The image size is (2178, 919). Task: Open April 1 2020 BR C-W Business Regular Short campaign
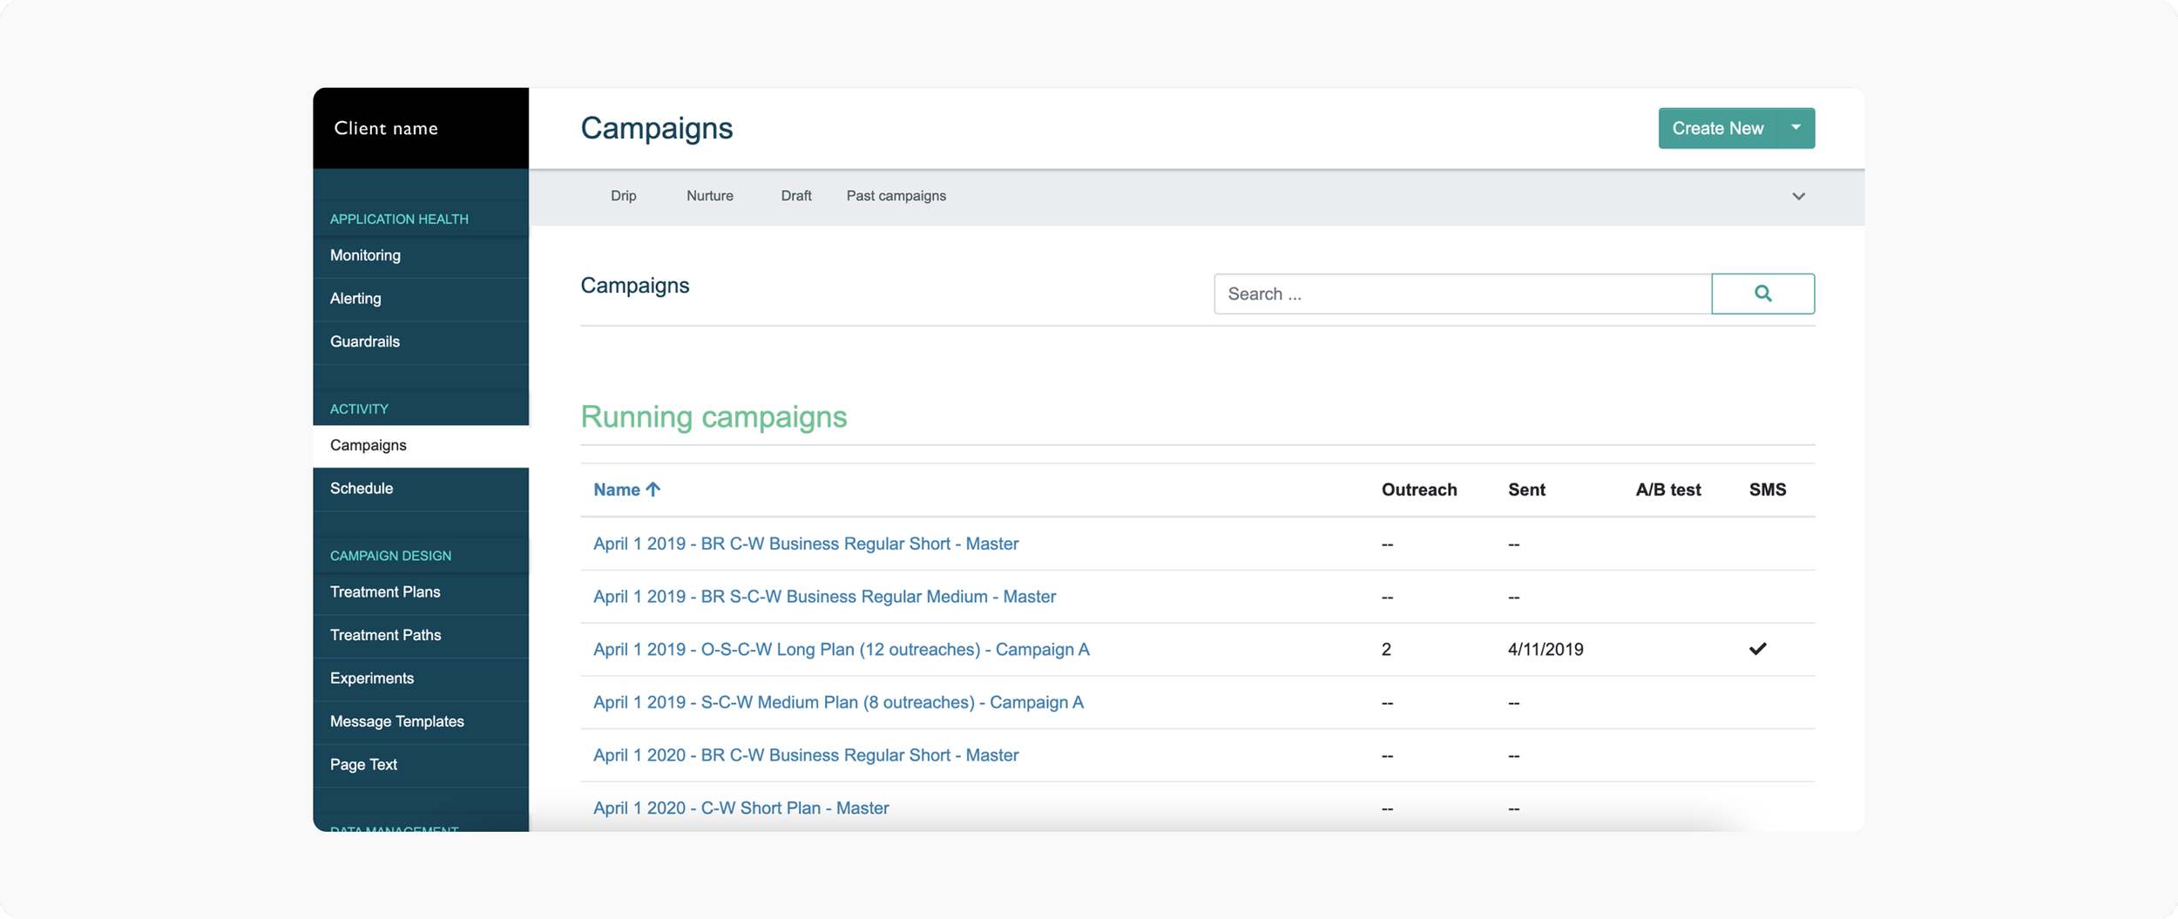pos(806,755)
